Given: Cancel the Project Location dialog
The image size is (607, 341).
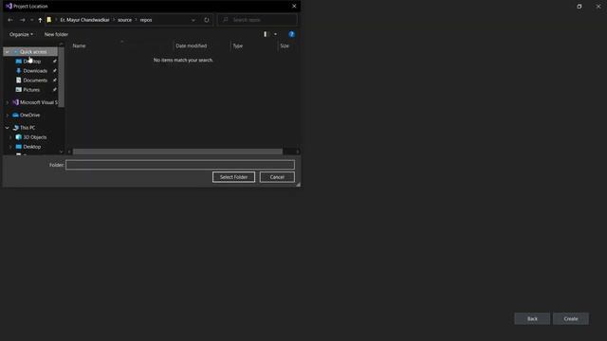Looking at the screenshot, I should click(x=277, y=177).
